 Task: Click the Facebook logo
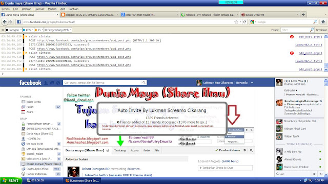tap(30, 83)
